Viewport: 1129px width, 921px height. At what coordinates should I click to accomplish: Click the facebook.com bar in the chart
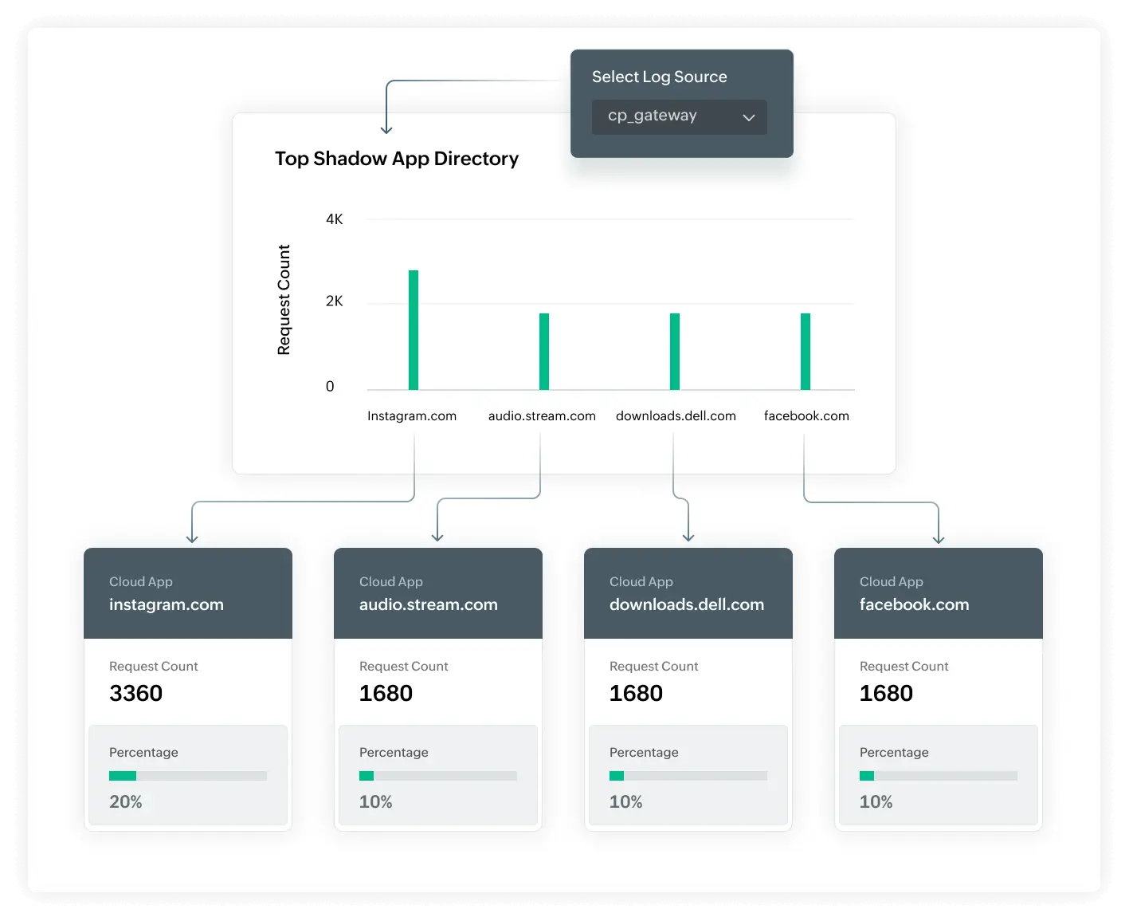pos(806,351)
